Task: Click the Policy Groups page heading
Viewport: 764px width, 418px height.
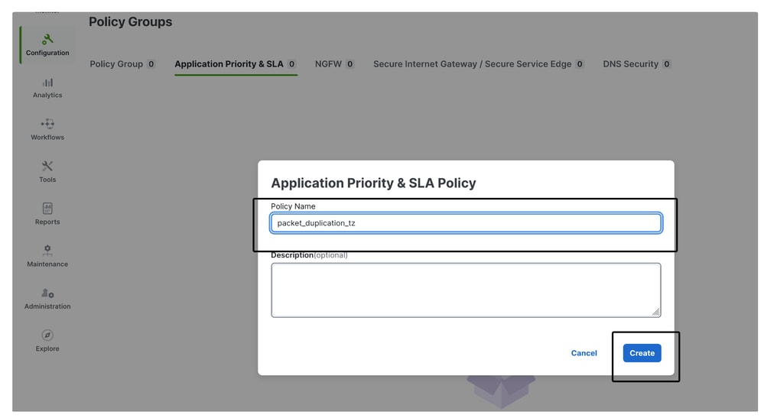Action: pos(130,22)
